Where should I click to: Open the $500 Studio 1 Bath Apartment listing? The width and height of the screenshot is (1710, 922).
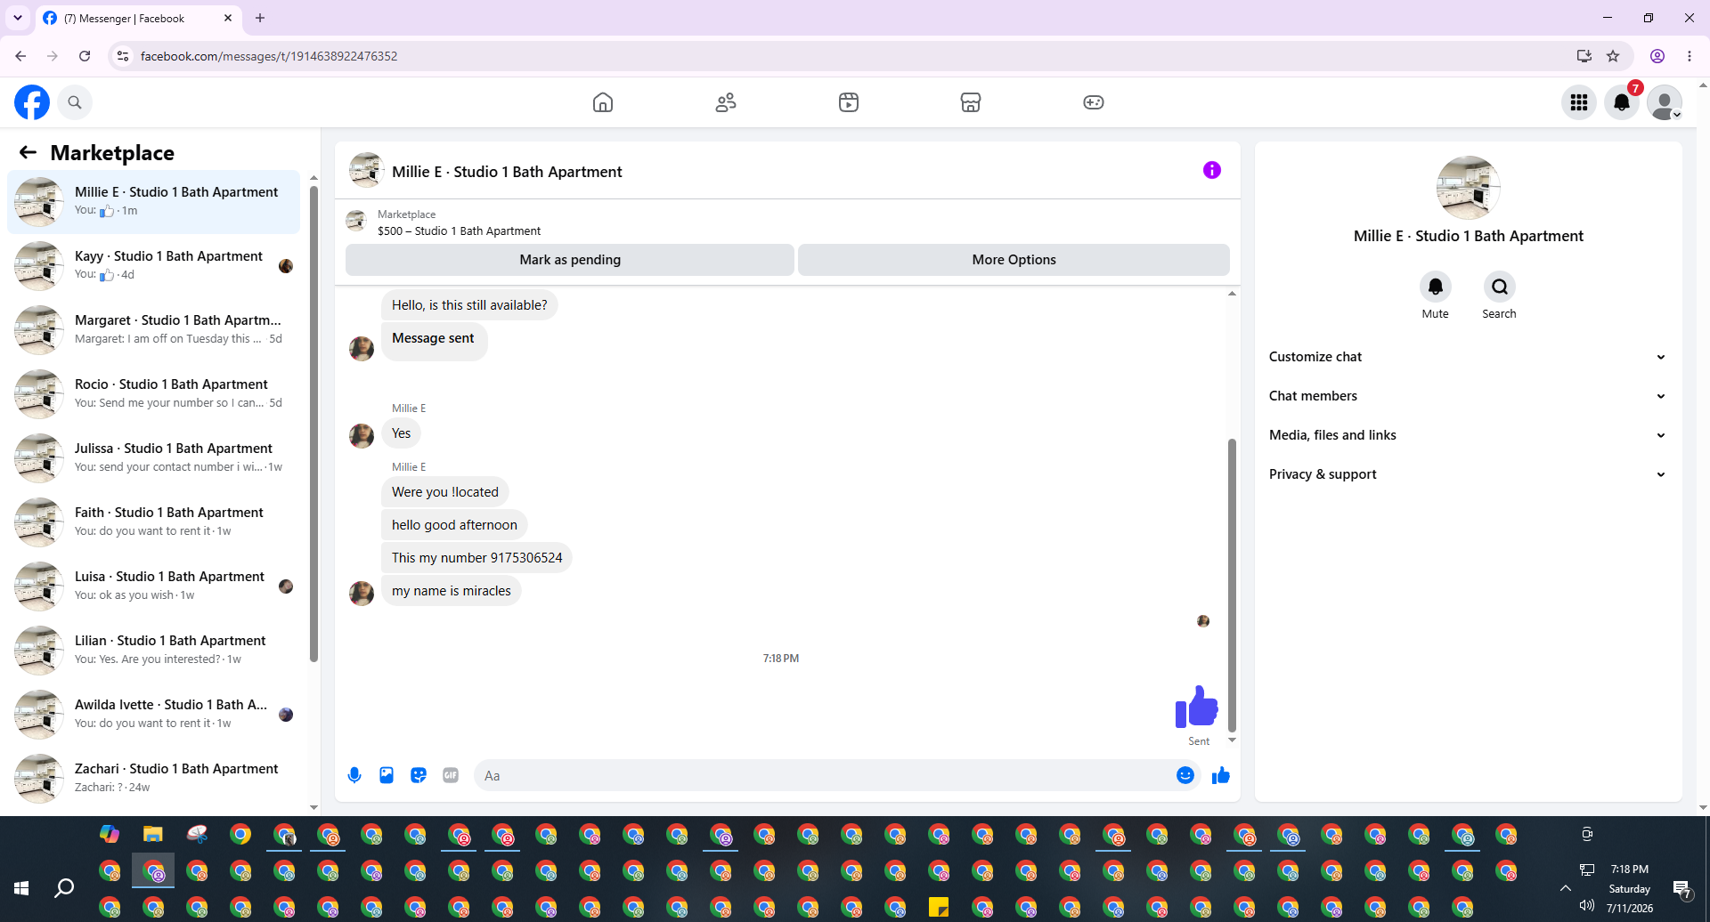point(459,230)
